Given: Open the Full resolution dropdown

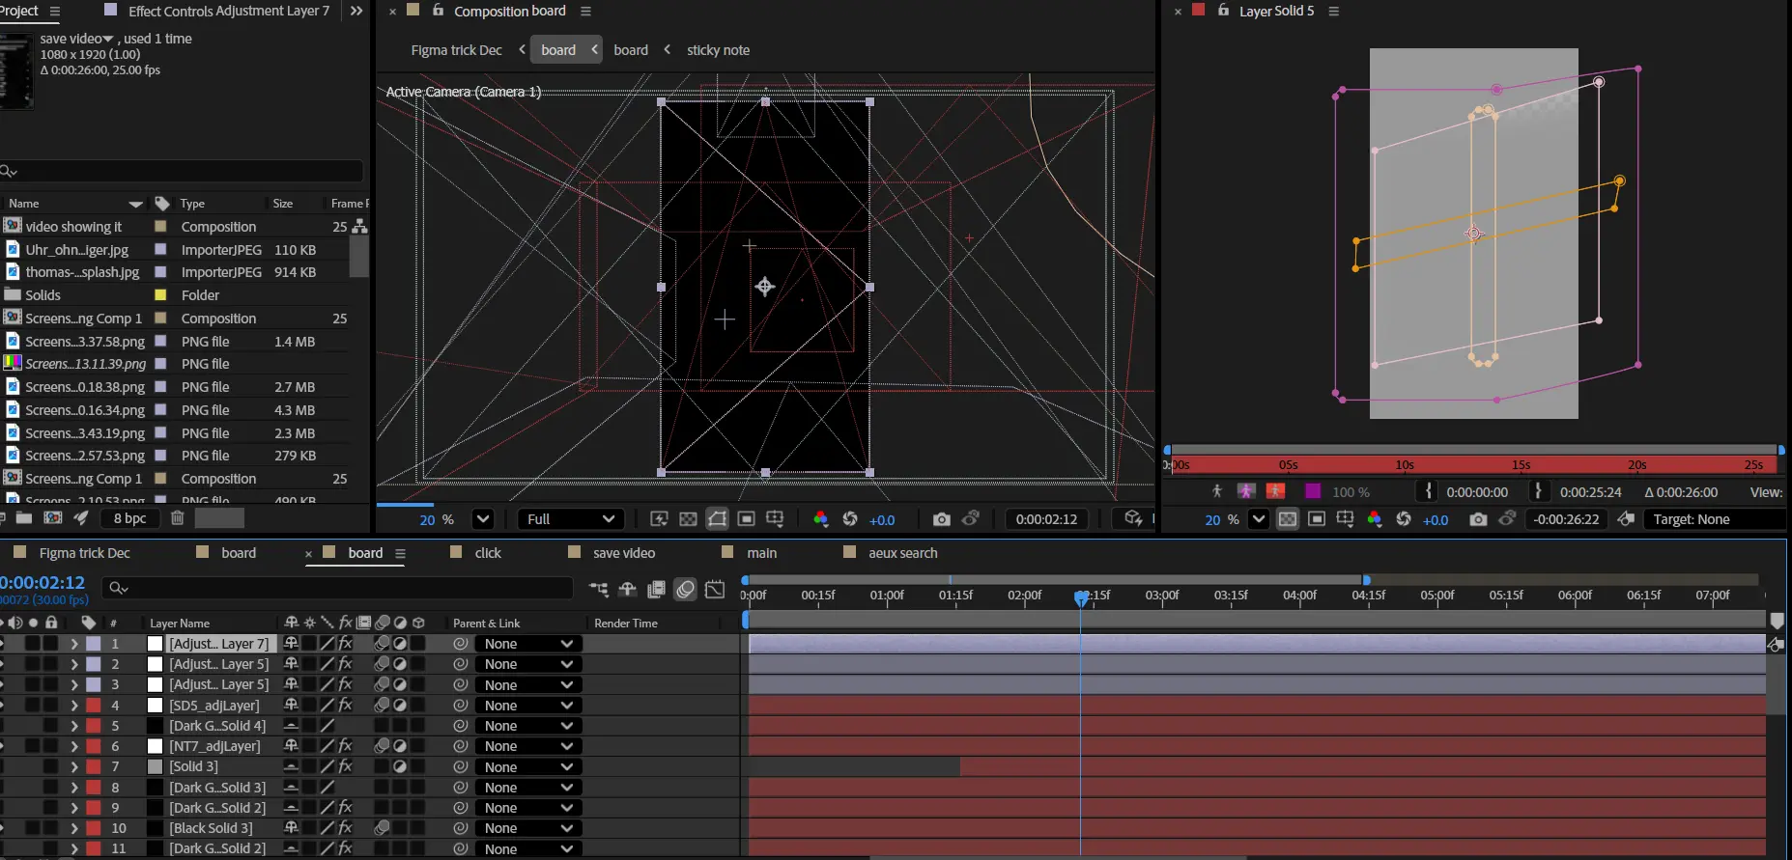Looking at the screenshot, I should click(570, 519).
